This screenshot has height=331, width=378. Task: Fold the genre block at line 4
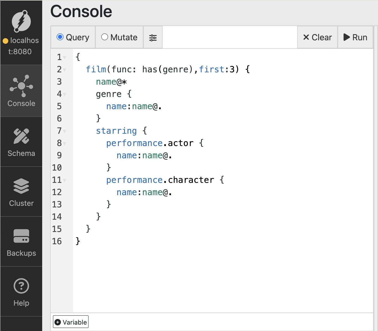tap(65, 94)
